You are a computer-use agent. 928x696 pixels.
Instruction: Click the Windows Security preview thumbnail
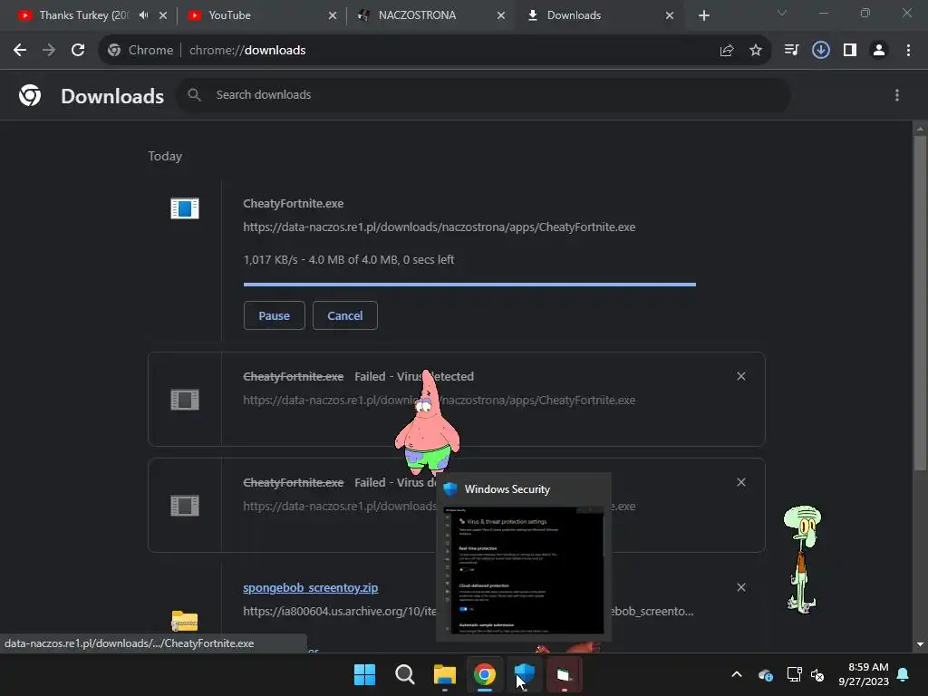coord(524,570)
